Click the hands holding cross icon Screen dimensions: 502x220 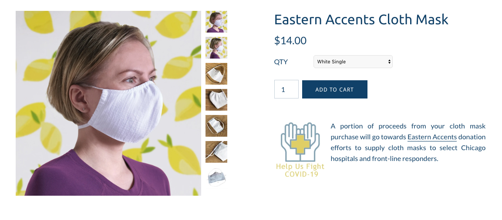tap(300, 142)
